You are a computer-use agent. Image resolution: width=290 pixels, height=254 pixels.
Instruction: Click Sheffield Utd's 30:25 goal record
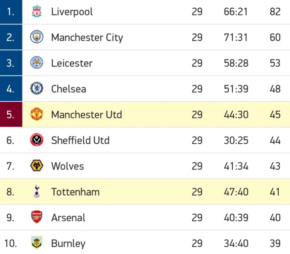(x=236, y=140)
